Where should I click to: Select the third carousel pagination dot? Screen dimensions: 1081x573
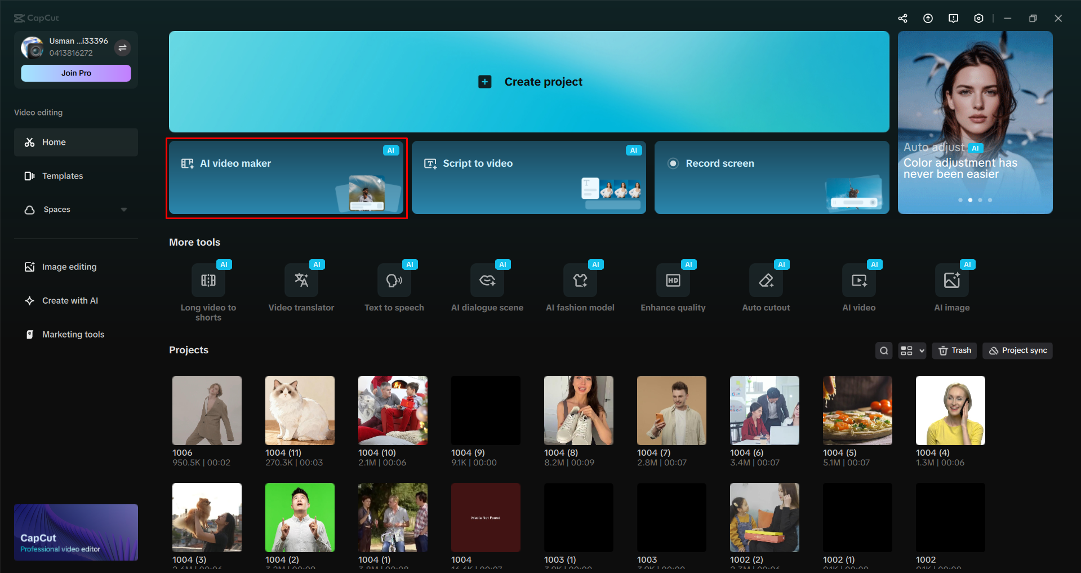(980, 199)
